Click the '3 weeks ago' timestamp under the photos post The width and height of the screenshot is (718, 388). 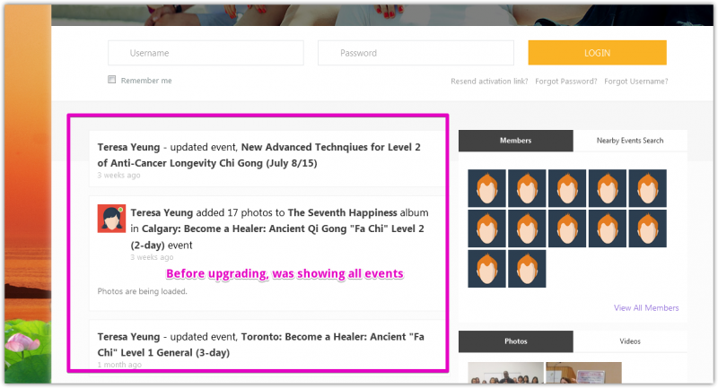[x=152, y=257]
